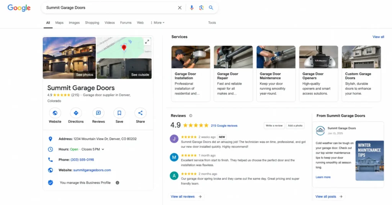Image resolution: width=392 pixels, height=205 pixels.
Task: Share the business profile icon
Action: (140, 113)
